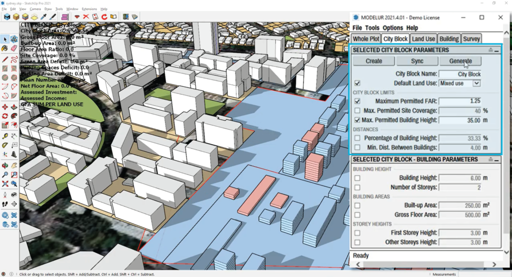Viewport: 512px width, 277px height.
Task: Select the Position Camera tool
Action: pyautogui.click(x=5, y=195)
